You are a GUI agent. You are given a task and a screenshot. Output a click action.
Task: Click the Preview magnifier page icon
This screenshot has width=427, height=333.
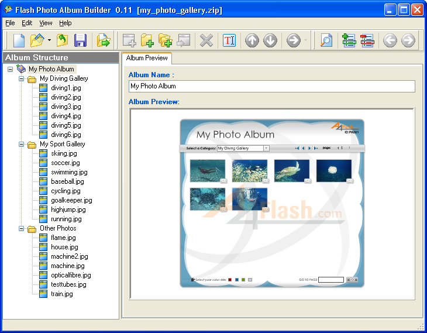[x=326, y=40]
